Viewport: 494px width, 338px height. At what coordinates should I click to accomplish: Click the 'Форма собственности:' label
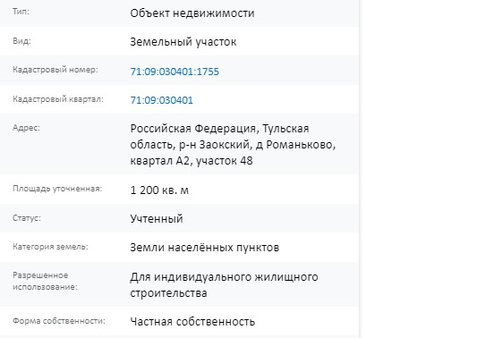click(x=59, y=321)
